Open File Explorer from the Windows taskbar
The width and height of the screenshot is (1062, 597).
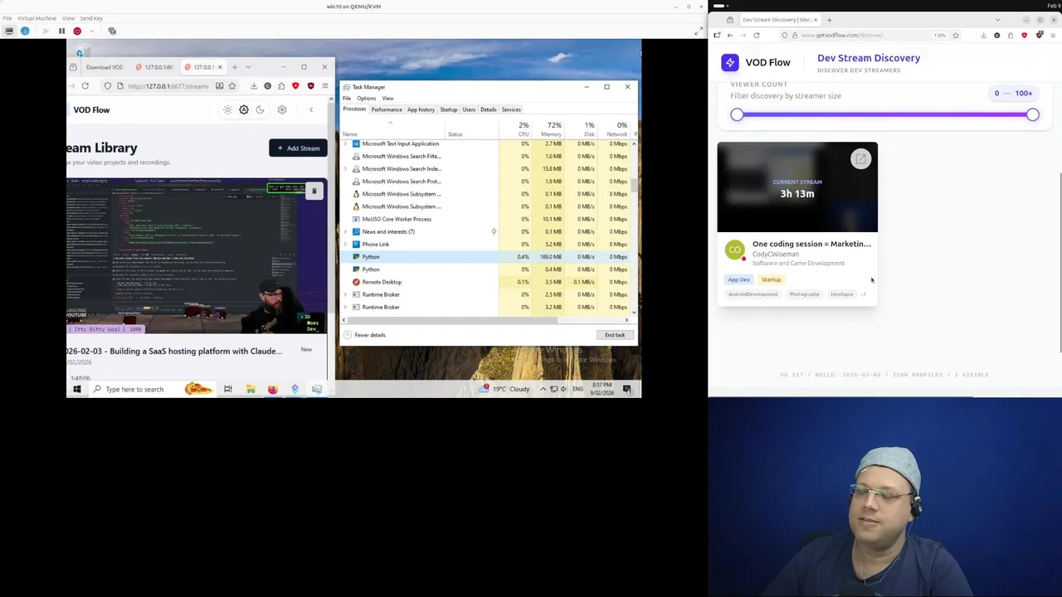pos(250,389)
